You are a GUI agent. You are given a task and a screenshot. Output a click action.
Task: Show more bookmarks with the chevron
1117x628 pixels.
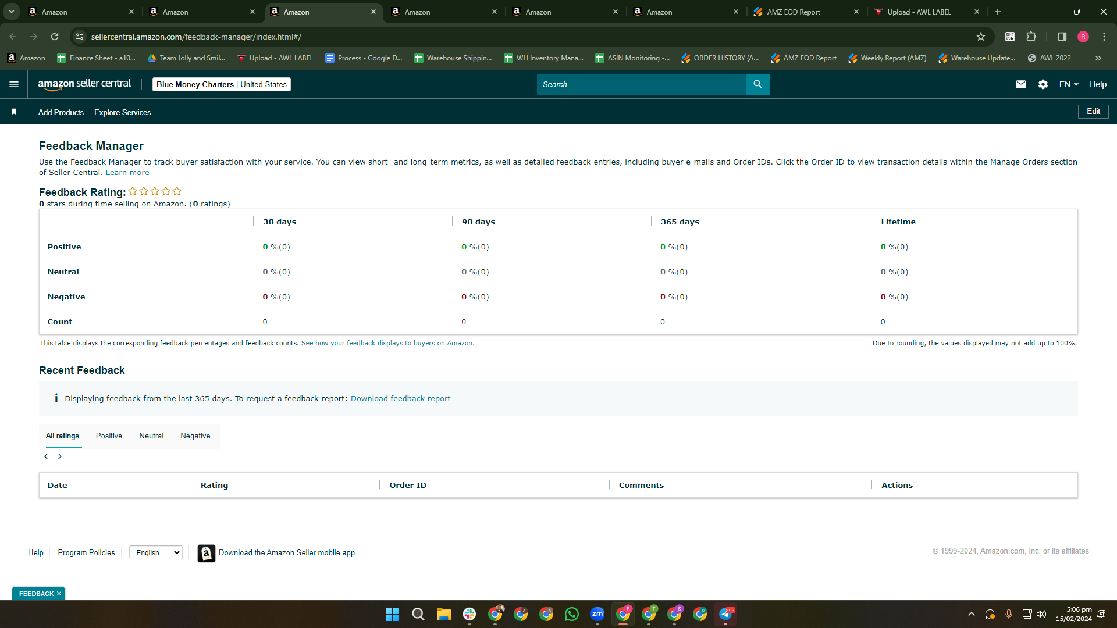(x=1098, y=58)
